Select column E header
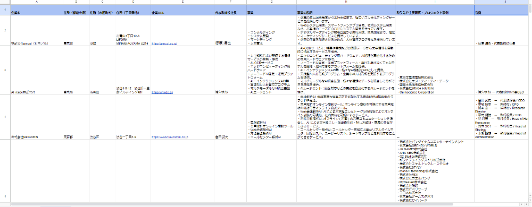The image size is (532, 207). tap(183, 2)
